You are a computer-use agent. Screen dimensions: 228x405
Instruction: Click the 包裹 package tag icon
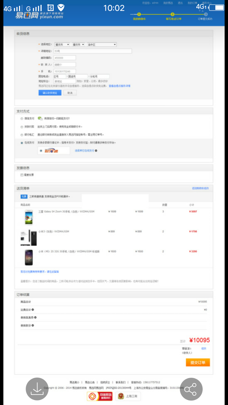pos(24,196)
